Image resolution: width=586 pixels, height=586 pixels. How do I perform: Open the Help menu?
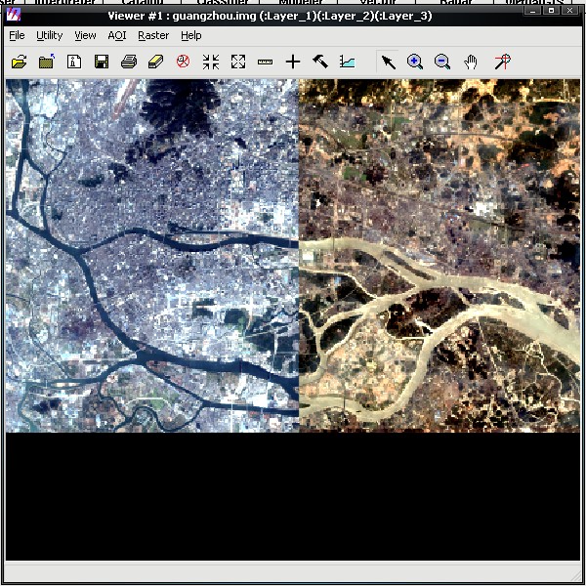point(191,35)
